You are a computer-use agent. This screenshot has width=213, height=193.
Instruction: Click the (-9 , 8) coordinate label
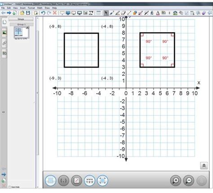(x=55, y=26)
